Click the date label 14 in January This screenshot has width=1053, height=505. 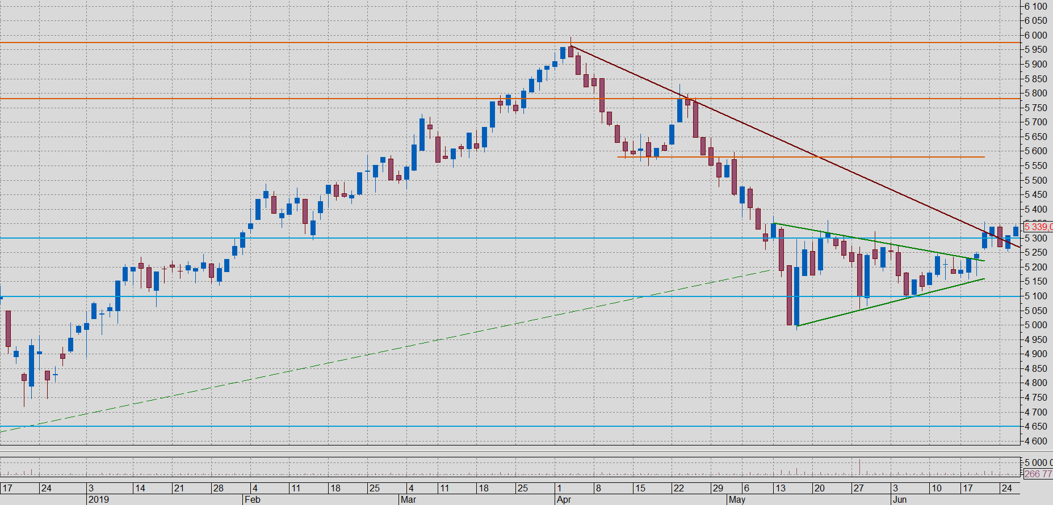(140, 488)
